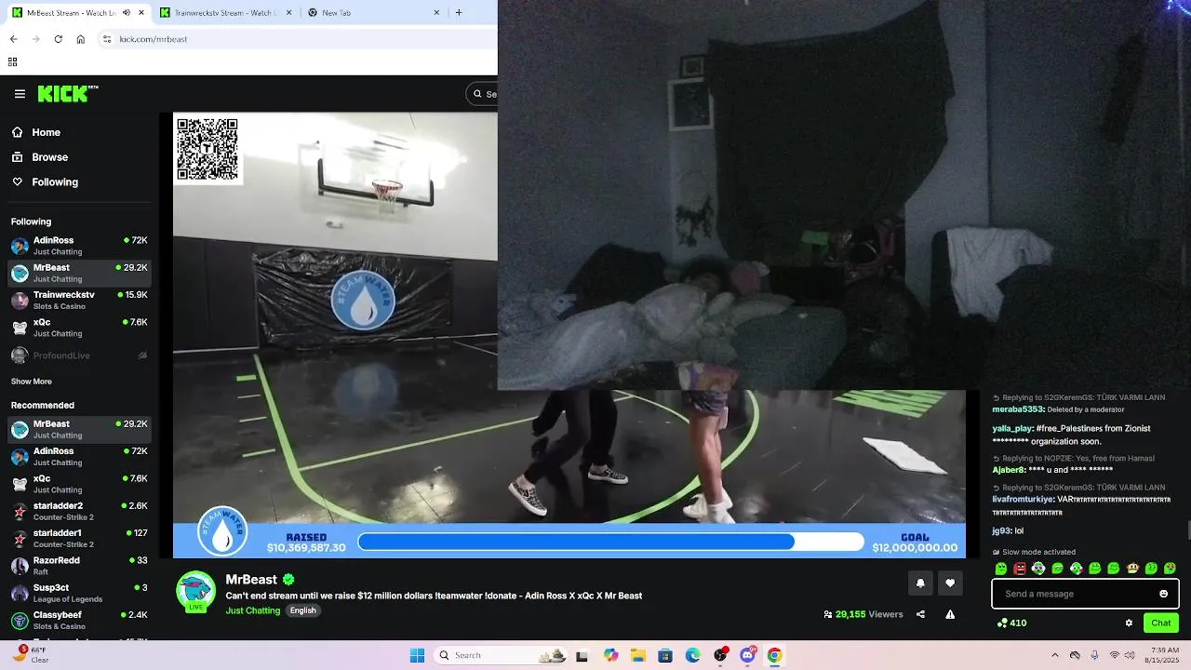The width and height of the screenshot is (1191, 670).
Task: Expand the hidden system tray icons
Action: (x=1054, y=655)
